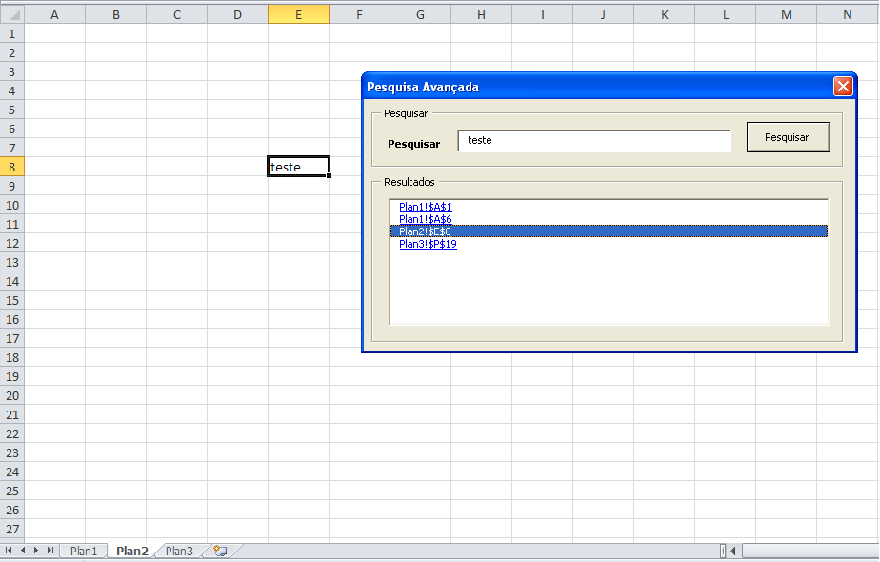Select column C header

(177, 14)
